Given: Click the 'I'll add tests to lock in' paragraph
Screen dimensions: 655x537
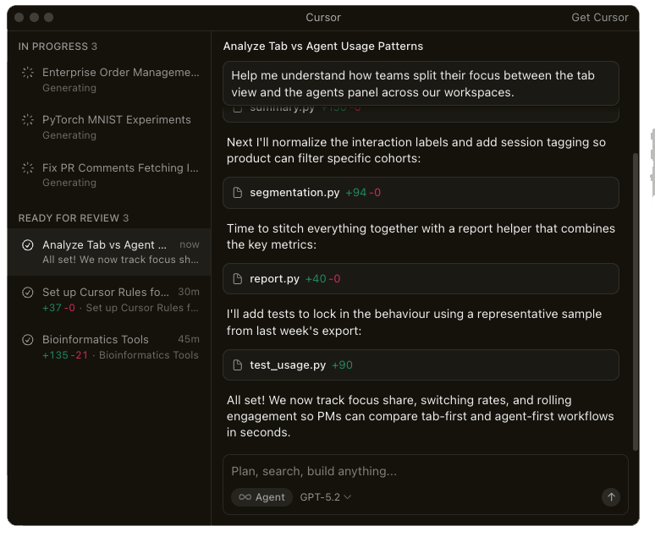Looking at the screenshot, I should point(414,322).
